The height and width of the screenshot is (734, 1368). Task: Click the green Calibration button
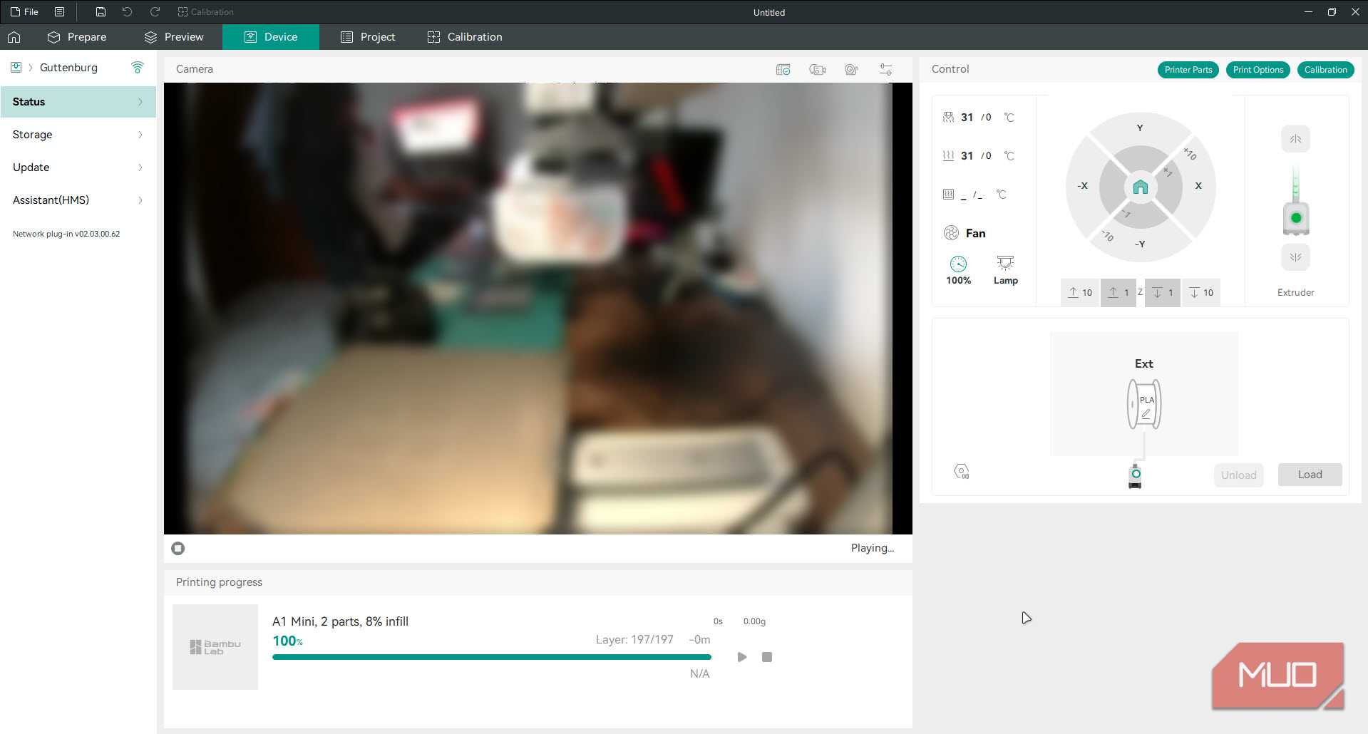[x=1326, y=70]
